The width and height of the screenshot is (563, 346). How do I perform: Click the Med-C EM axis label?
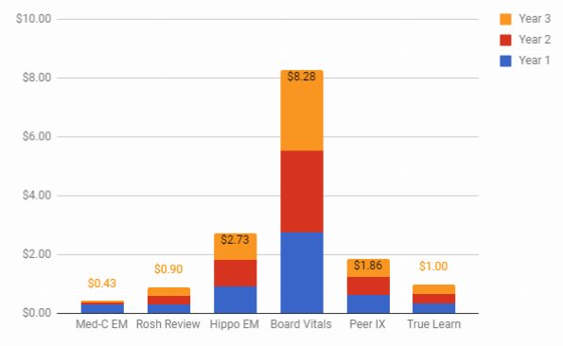tap(101, 324)
